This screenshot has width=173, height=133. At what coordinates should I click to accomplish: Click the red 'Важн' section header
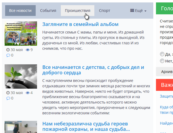(165, 85)
